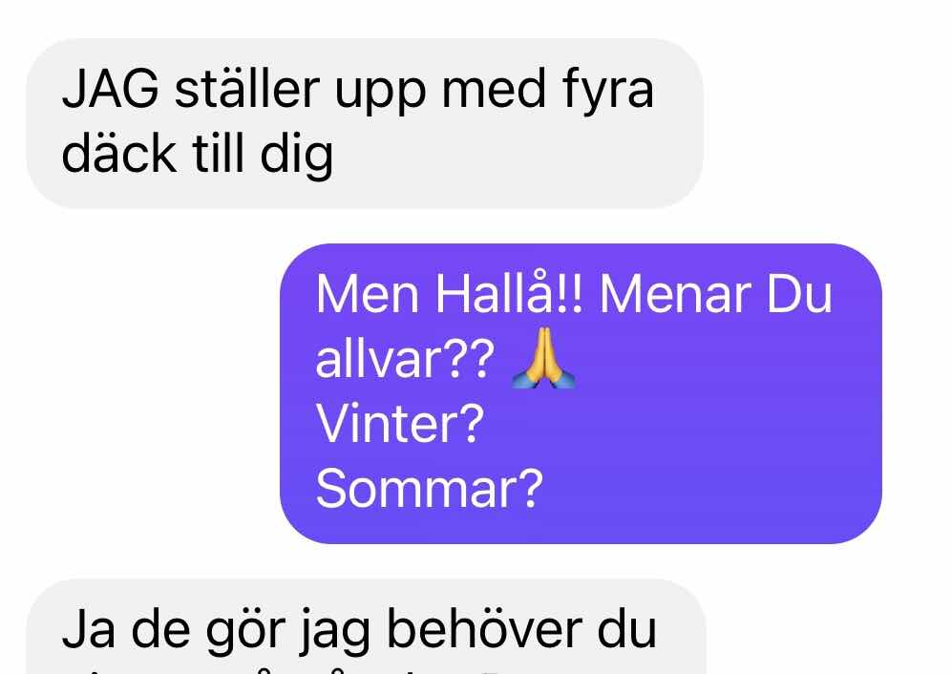Tap the word 'till' in first bubble
951x674 pixels.
[x=219, y=154]
